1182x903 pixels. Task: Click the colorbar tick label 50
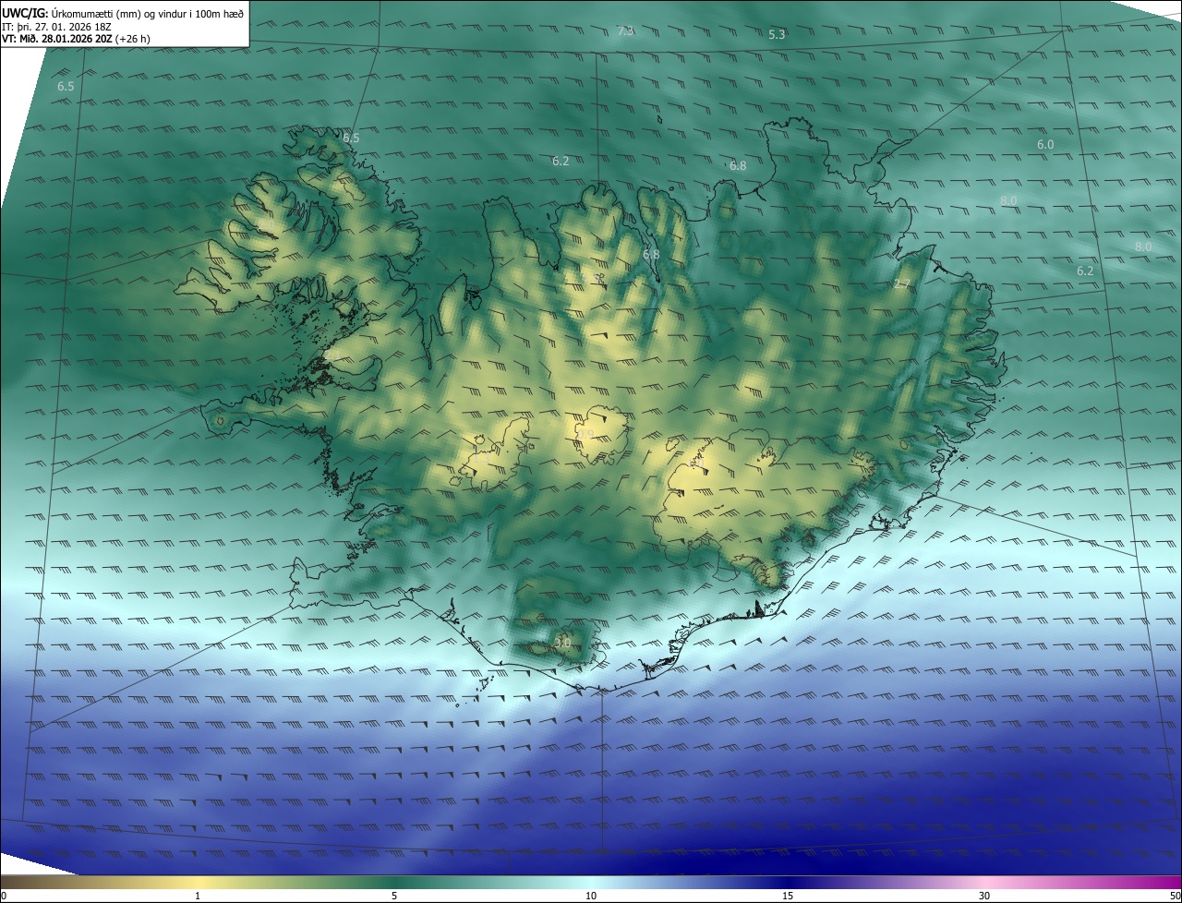point(1175,896)
